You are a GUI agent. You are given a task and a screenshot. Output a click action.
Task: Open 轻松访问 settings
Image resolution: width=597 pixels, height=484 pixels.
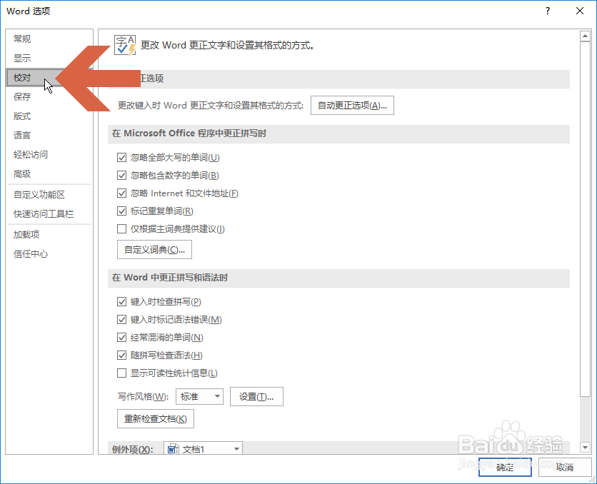49,155
